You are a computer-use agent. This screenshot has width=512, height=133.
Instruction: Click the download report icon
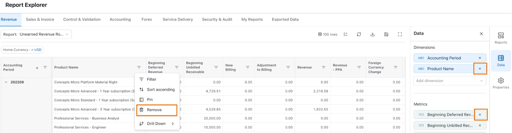tap(372, 34)
